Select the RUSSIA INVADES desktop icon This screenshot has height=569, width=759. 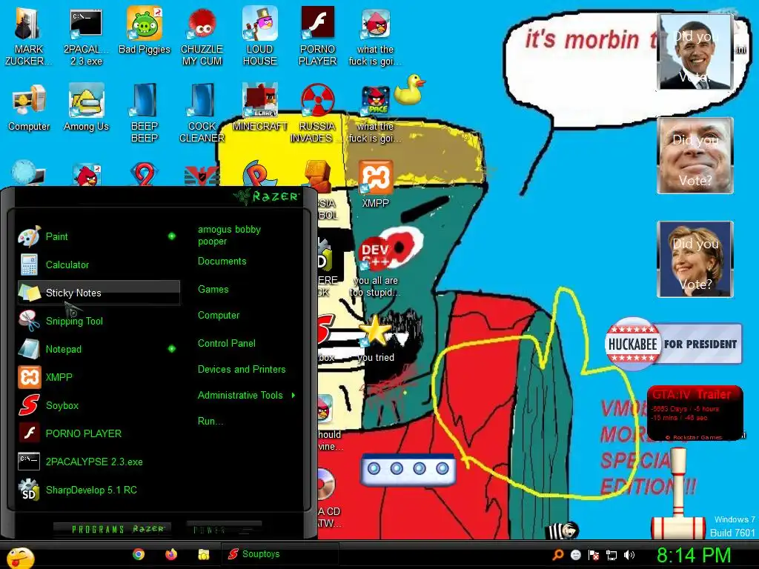point(317,113)
